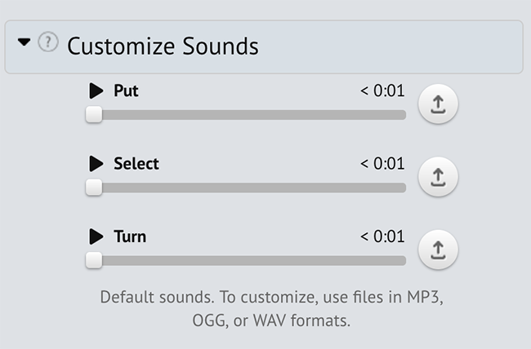Click the Customize Sounds header title
Viewport: 531px width, 349px height.
[163, 46]
